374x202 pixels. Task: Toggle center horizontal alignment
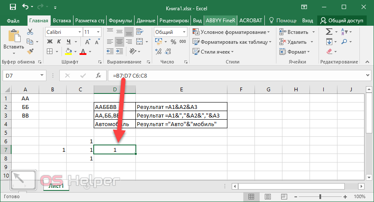click(x=119, y=42)
